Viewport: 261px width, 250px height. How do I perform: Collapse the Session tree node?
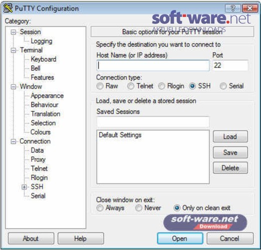[x=14, y=32]
